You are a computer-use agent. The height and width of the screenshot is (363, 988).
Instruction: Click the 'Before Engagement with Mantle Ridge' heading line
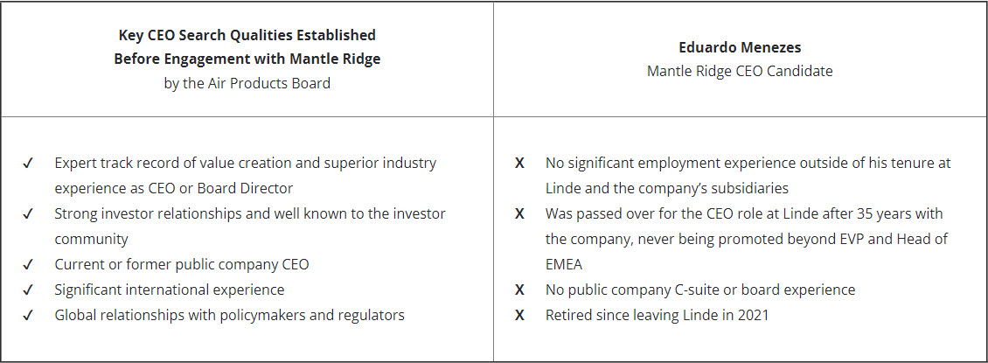(247, 59)
